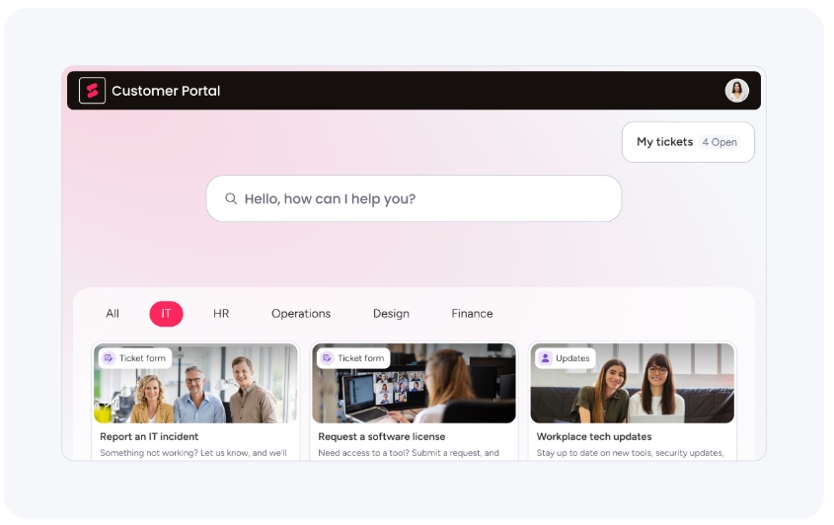
Task: Click ticket form icon on IT incident card
Action: pyautogui.click(x=109, y=358)
